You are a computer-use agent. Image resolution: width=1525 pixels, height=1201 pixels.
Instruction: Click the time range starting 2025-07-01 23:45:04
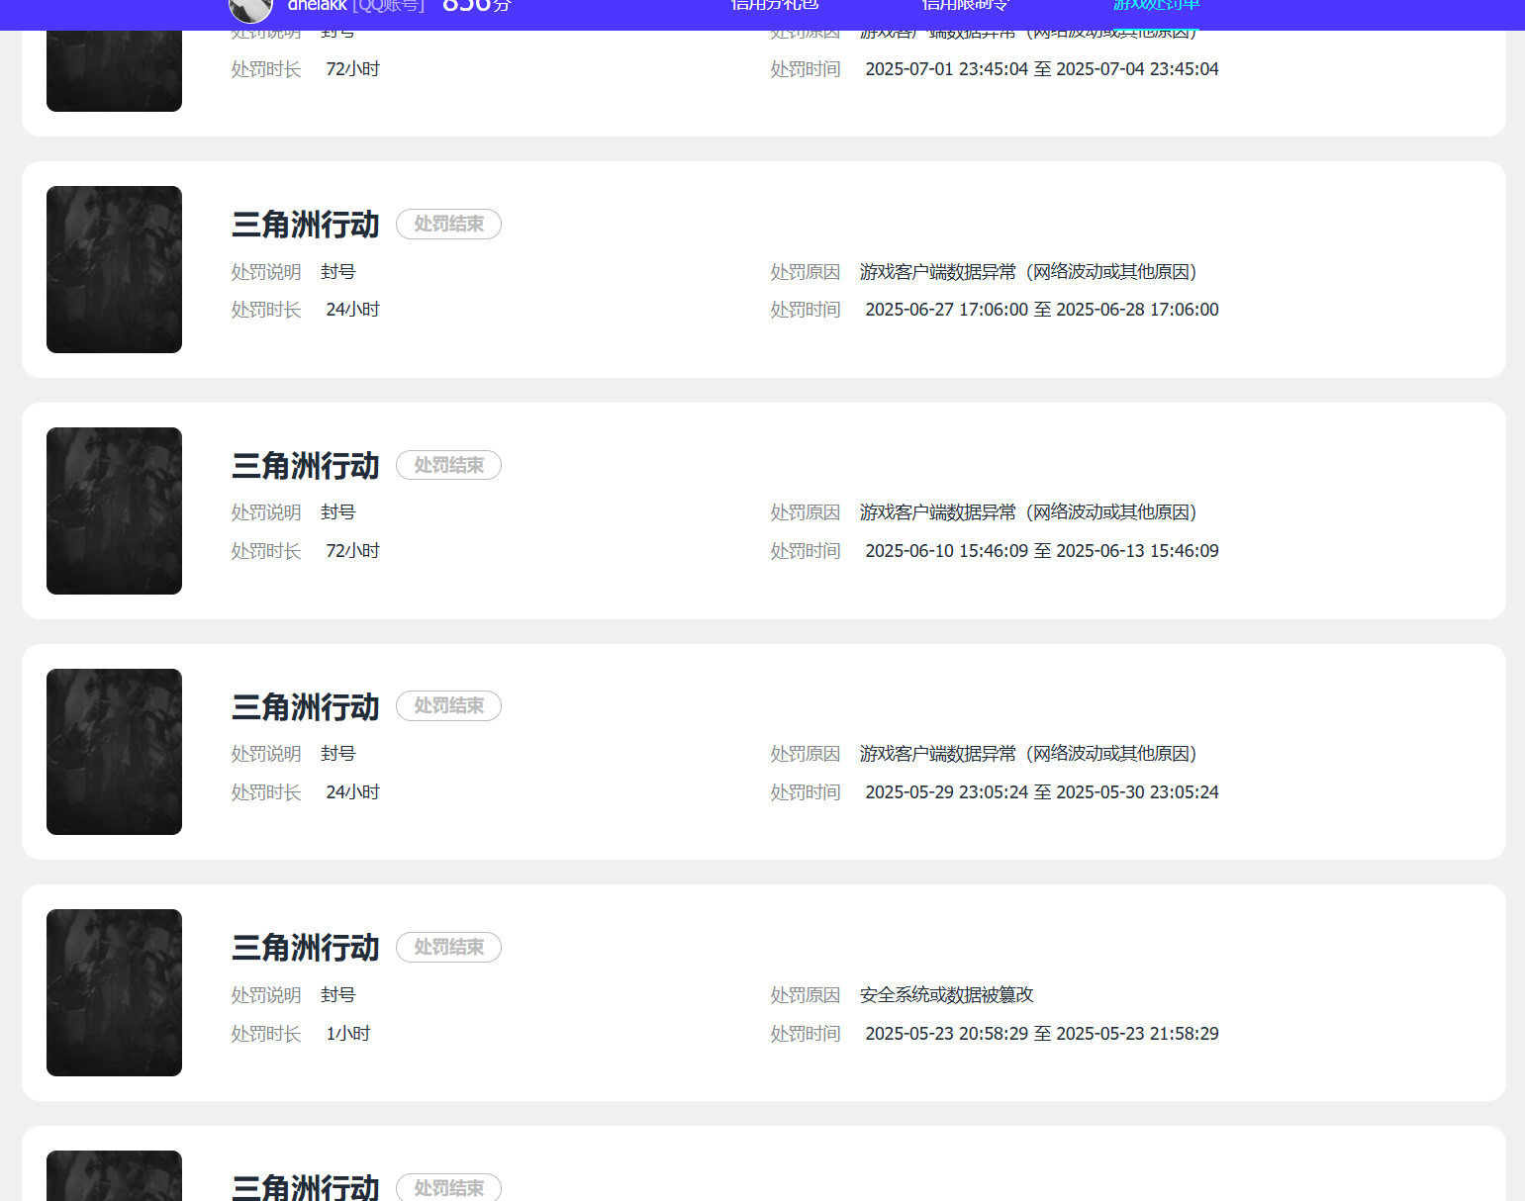[x=1042, y=69]
